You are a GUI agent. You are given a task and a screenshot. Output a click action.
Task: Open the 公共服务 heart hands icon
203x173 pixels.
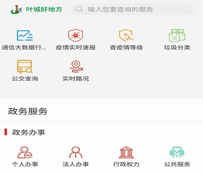177,152
